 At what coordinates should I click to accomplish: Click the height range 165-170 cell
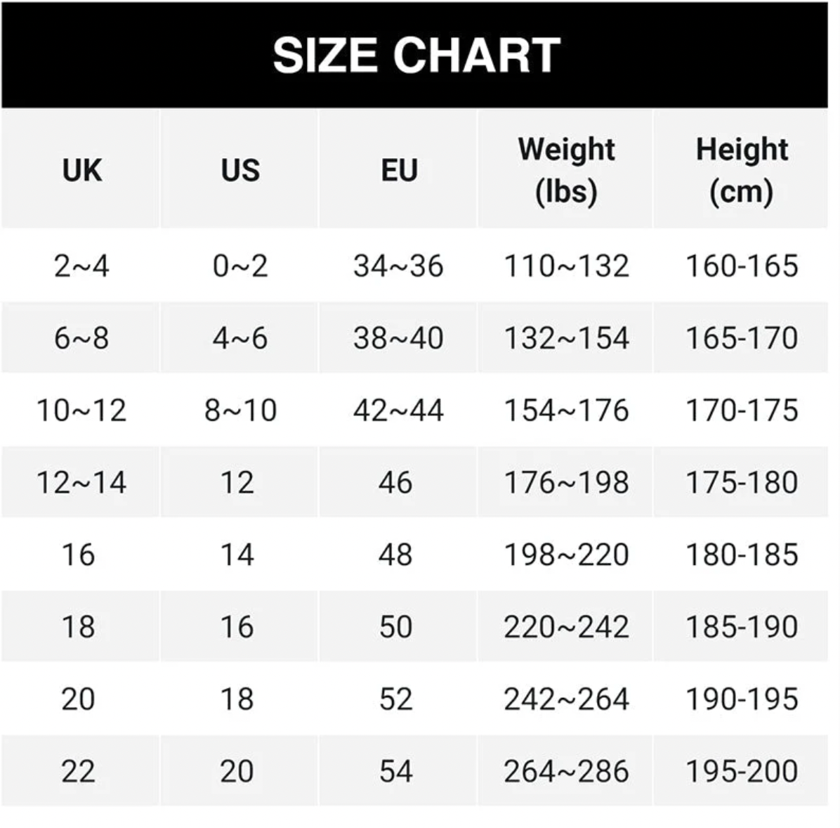click(741, 339)
